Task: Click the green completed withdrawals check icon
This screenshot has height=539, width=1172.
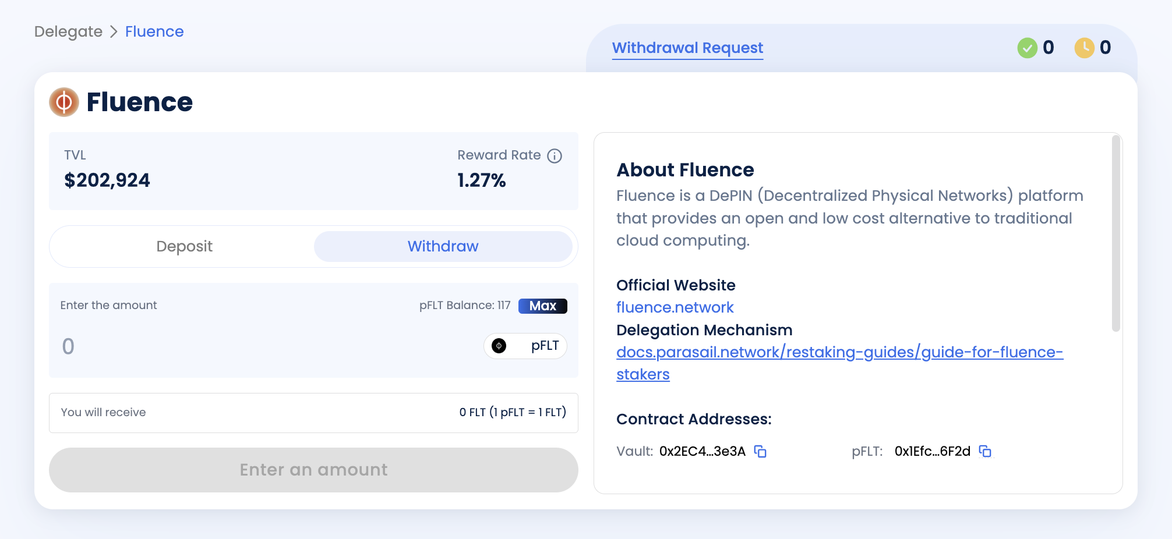Action: click(x=1028, y=48)
